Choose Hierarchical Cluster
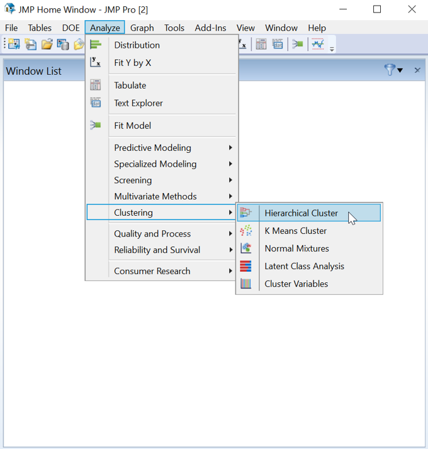The height and width of the screenshot is (449, 428). coord(309,213)
